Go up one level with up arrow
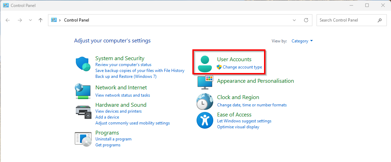Screen dimensions: 391x162 tap(41, 20)
